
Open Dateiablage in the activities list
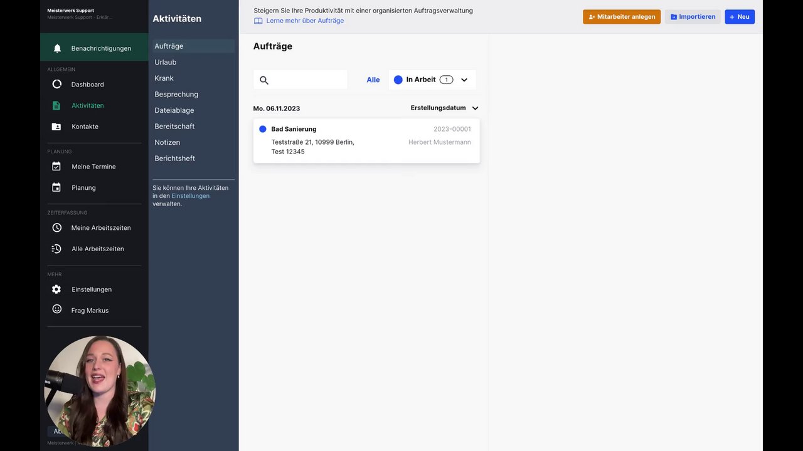click(x=174, y=110)
